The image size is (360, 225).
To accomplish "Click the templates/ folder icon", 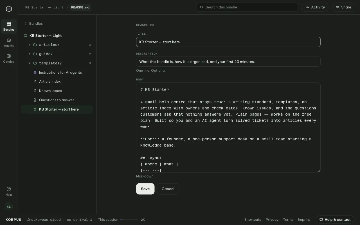I will click(35, 63).
